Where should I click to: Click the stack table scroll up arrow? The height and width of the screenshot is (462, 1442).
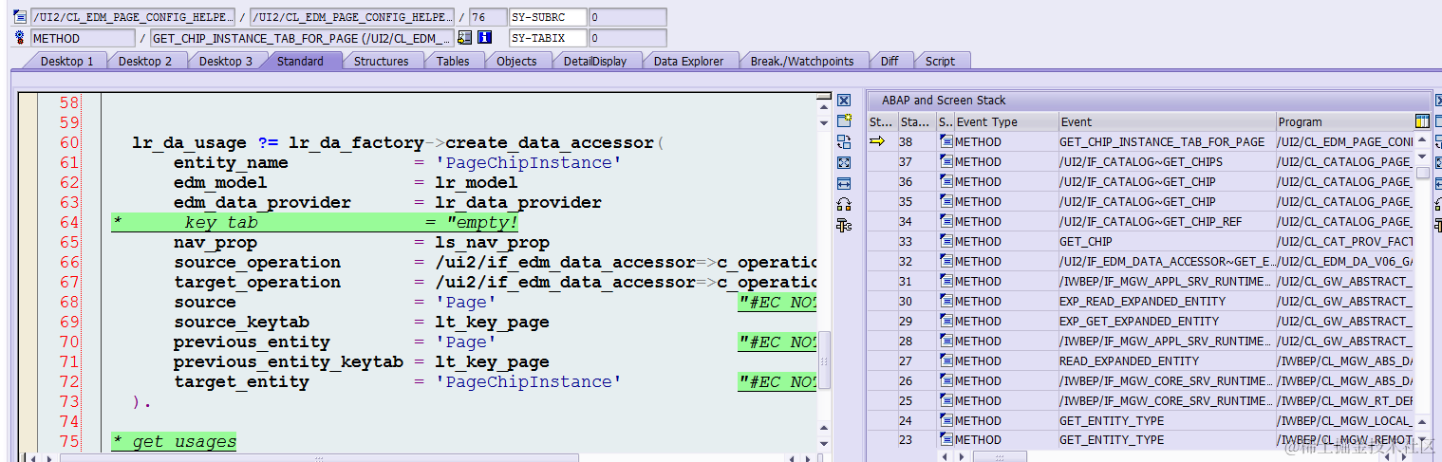coord(1422,139)
